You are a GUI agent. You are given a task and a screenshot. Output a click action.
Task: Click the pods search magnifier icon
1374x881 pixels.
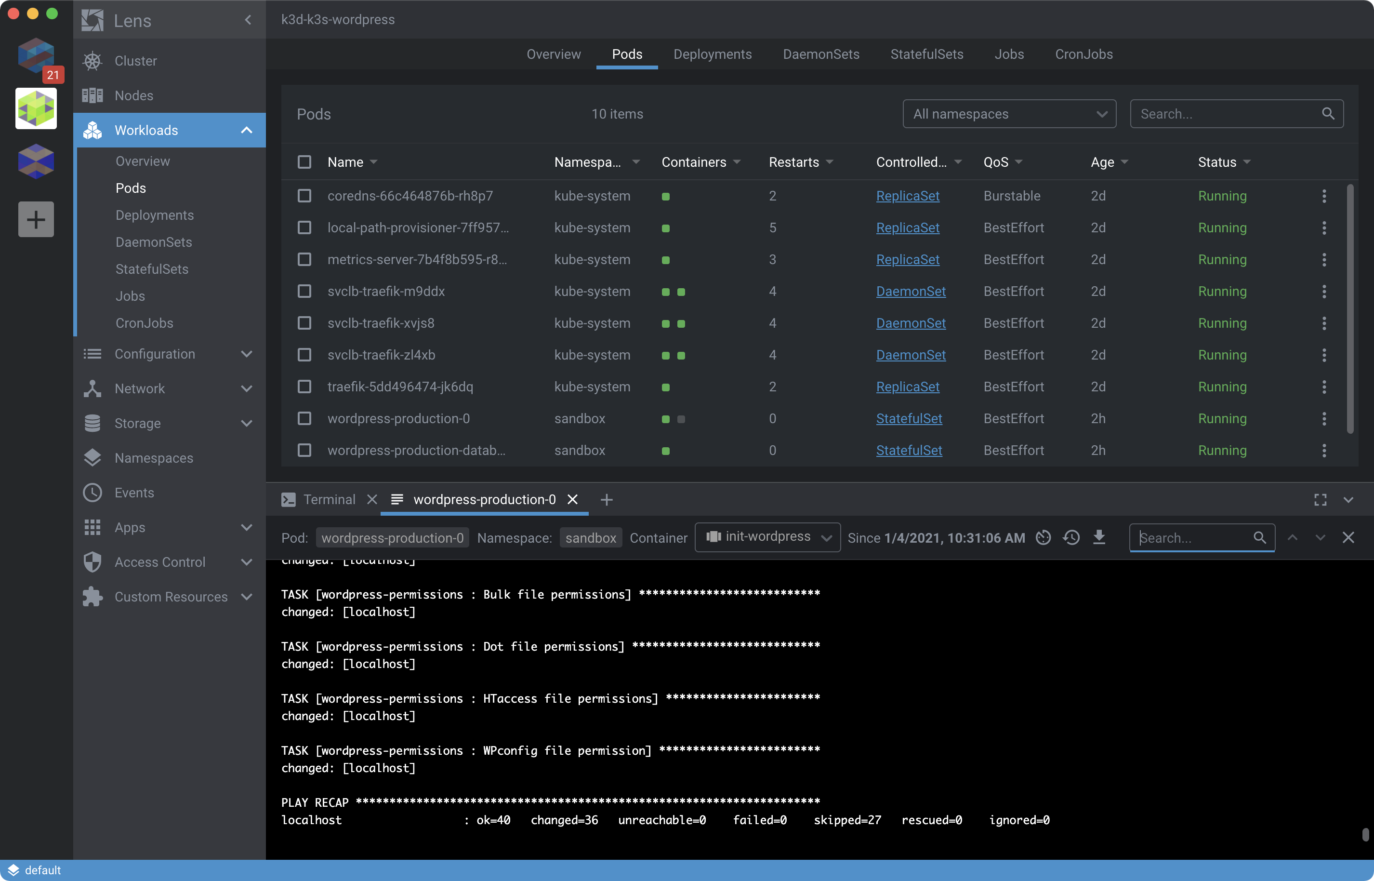click(x=1328, y=113)
